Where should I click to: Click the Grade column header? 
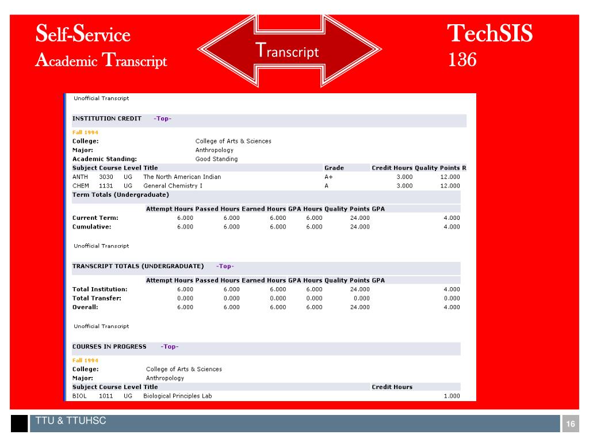tap(334, 168)
